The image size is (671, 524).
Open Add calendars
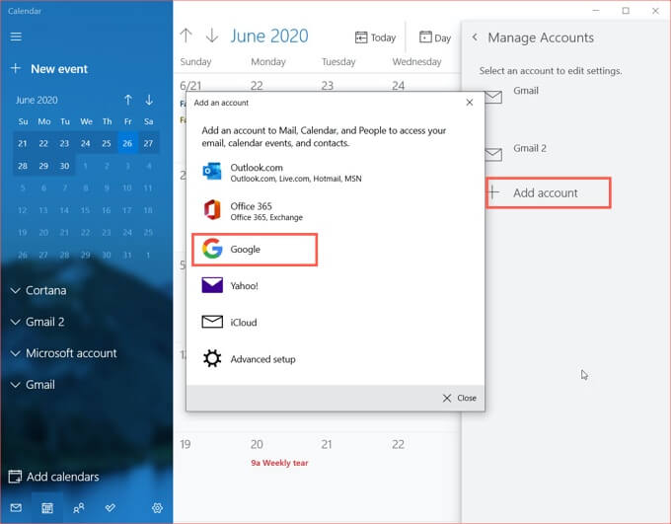tap(54, 477)
